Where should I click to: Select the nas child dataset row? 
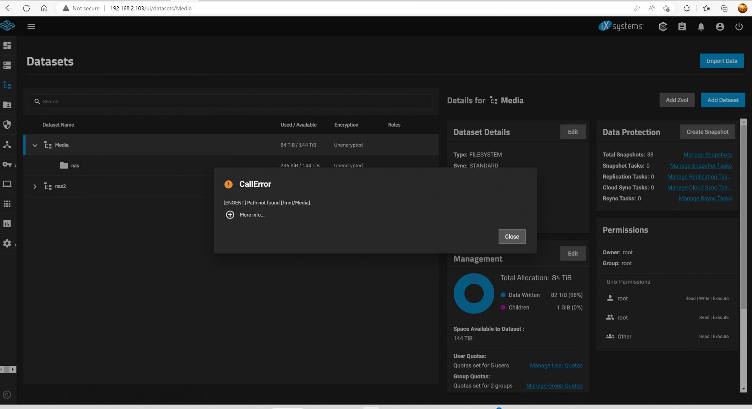tap(231, 166)
